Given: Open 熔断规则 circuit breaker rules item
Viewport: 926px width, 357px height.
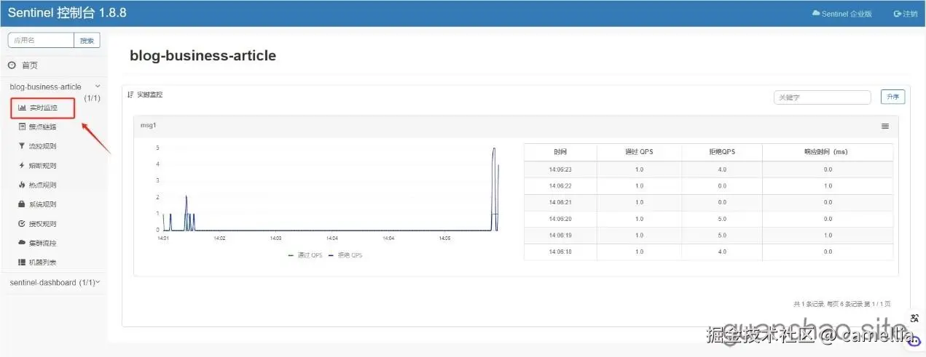Looking at the screenshot, I should coord(38,166).
